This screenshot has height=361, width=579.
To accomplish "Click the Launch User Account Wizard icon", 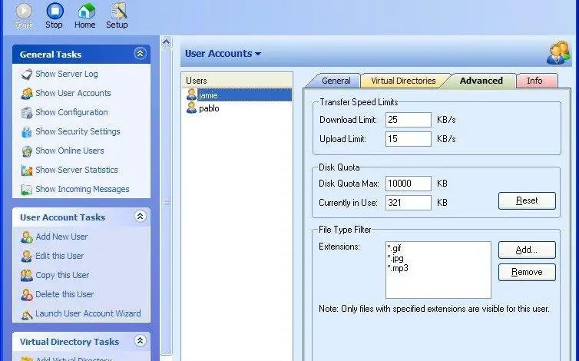I will click(27, 314).
